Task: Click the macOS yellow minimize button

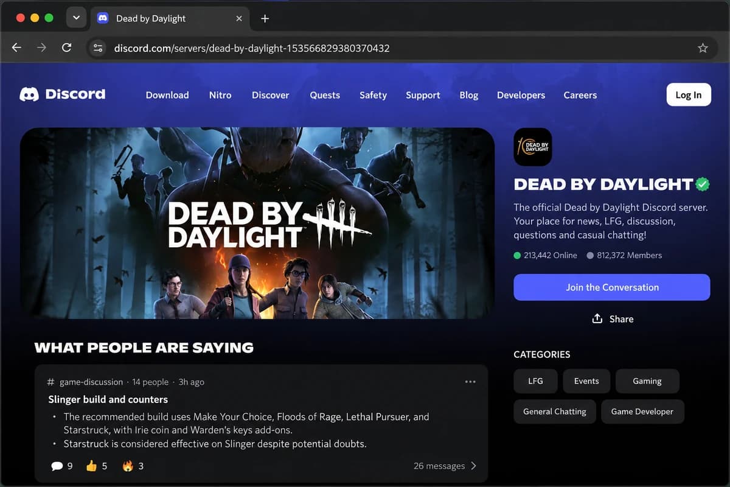Action: 35,18
